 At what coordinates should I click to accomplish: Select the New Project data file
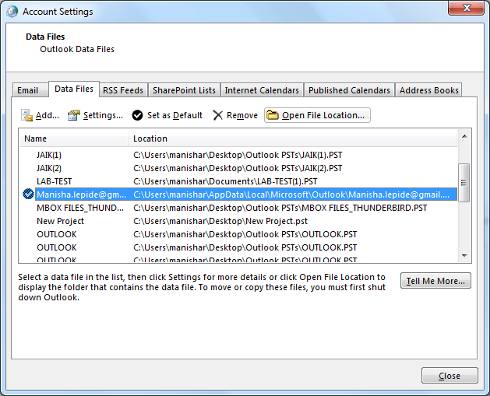(60, 221)
